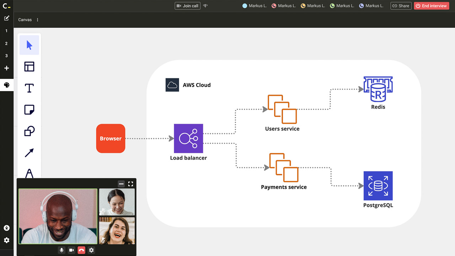This screenshot has height=256, width=455.
Task: Switch to question tab 2
Action: coord(6,43)
